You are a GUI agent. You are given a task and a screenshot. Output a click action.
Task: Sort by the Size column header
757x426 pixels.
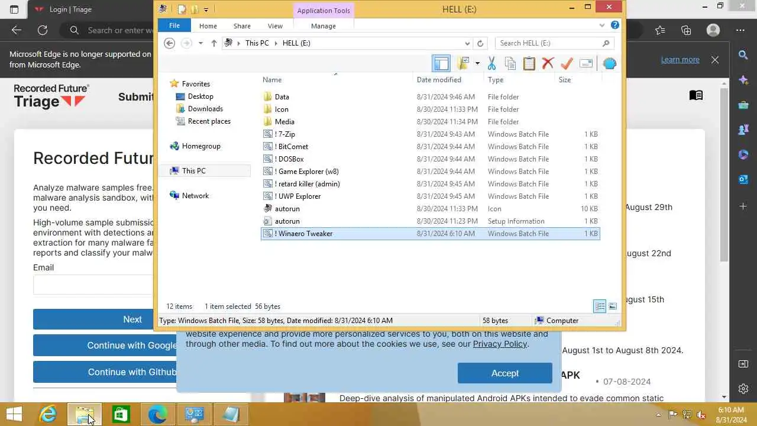click(x=565, y=80)
